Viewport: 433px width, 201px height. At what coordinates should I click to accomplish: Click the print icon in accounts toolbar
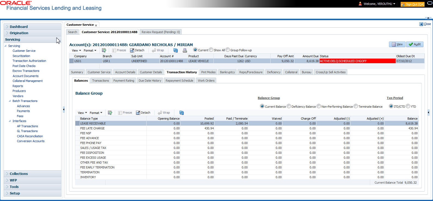[x=185, y=50]
